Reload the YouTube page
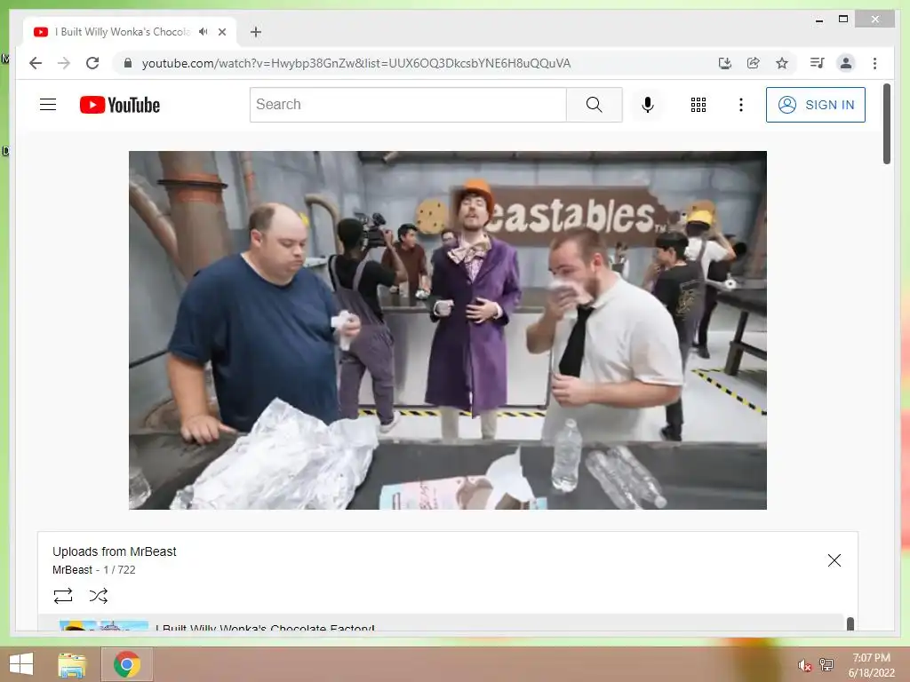The width and height of the screenshot is (910, 682). click(92, 63)
